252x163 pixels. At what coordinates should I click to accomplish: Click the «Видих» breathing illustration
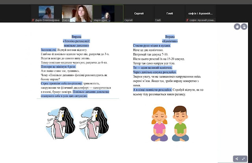pyautogui.click(x=94, y=123)
